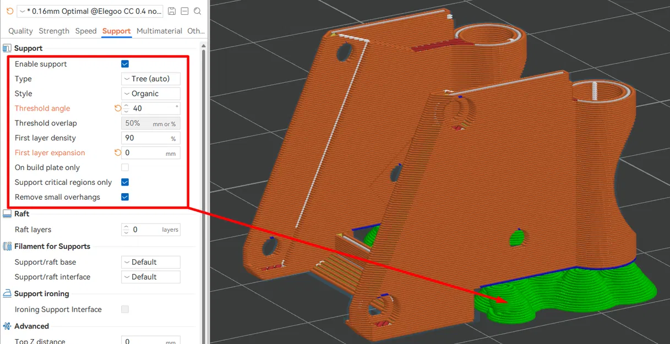Click the Support ironing section icon

point(7,293)
